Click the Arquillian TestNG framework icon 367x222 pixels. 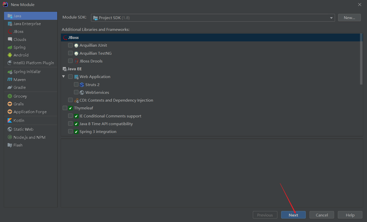76,53
